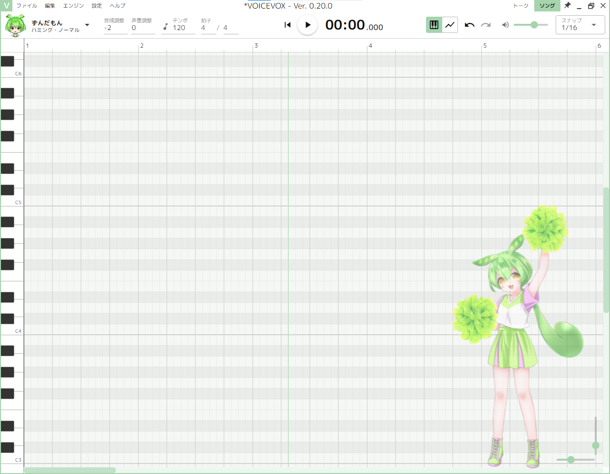610x474 pixels.
Task: Start playback with the play button
Action: coord(307,25)
